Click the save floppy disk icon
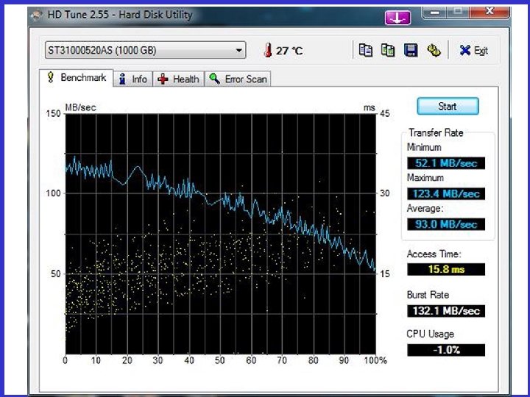 pos(411,50)
